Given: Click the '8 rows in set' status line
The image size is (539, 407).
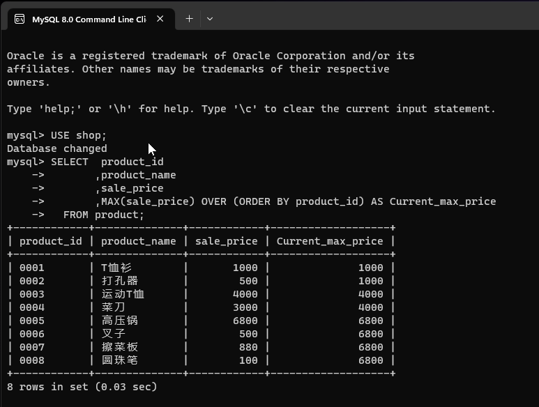Looking at the screenshot, I should [x=82, y=386].
